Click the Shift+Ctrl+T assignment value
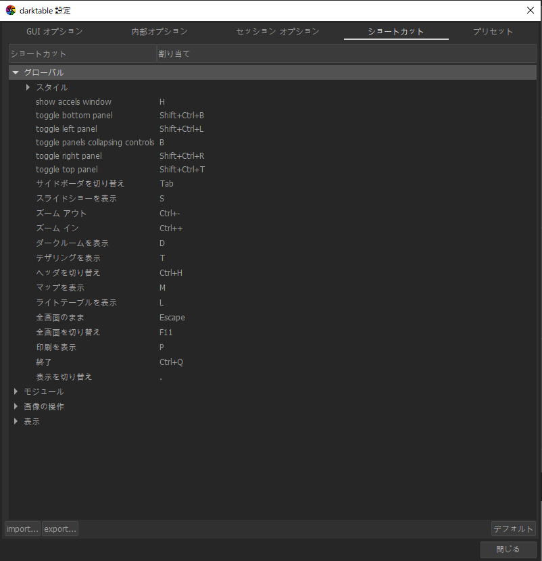The image size is (542, 561). click(182, 169)
